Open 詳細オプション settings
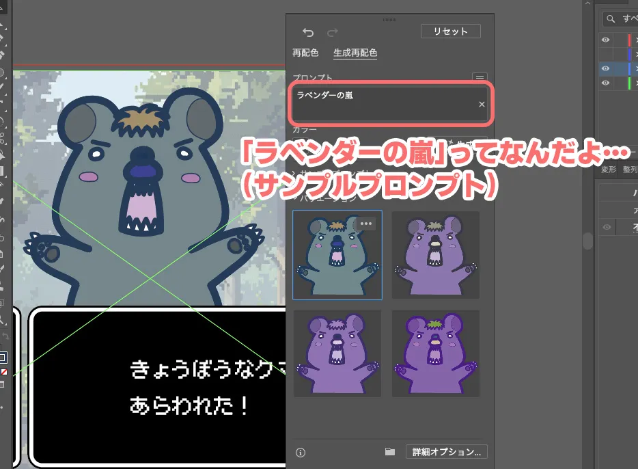 click(x=446, y=452)
